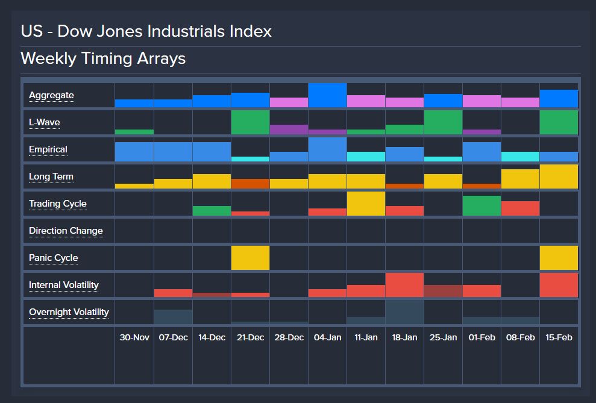Click the Overnight Volatility bar for 18-Jan
The width and height of the screenshot is (596, 403).
click(x=404, y=312)
